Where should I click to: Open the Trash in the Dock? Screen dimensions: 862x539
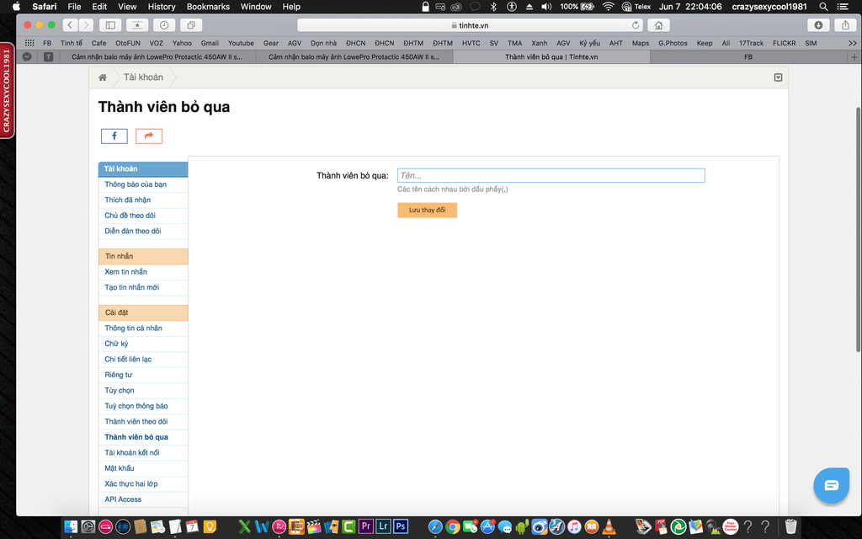click(790, 527)
